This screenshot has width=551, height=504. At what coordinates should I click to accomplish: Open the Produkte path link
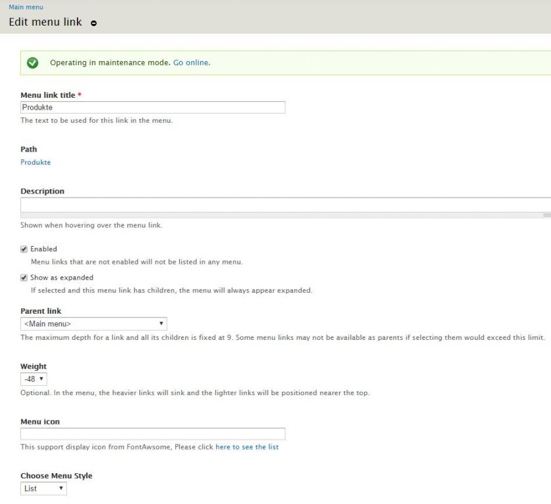(x=35, y=162)
